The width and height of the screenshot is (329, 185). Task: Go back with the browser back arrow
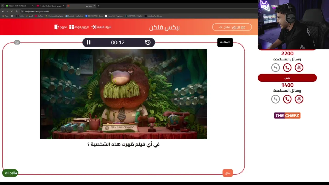click(3, 11)
